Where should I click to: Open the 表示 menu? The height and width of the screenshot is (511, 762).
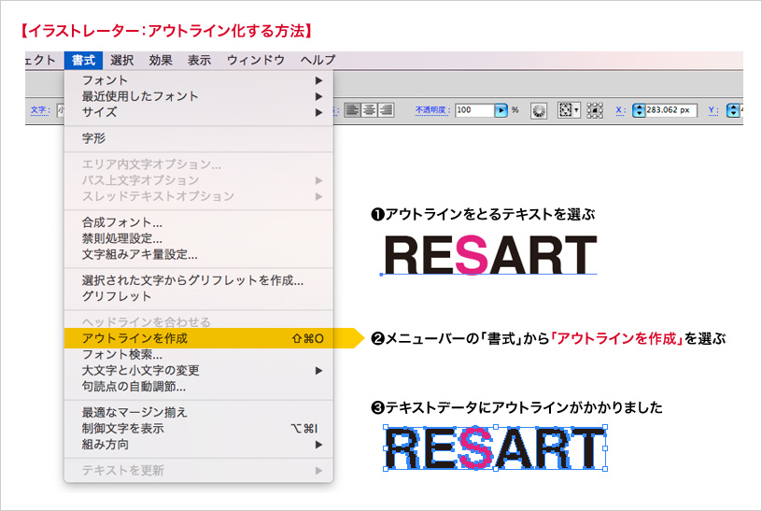(199, 61)
